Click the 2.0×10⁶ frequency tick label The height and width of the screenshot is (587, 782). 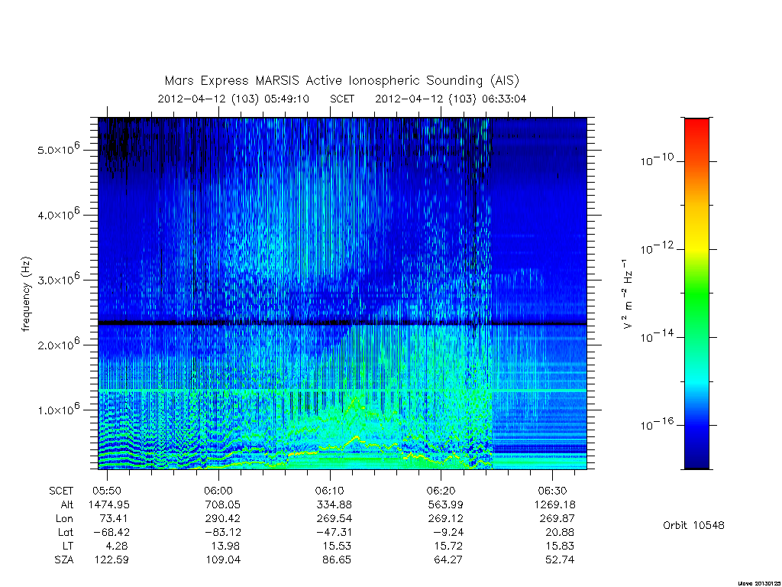point(58,343)
